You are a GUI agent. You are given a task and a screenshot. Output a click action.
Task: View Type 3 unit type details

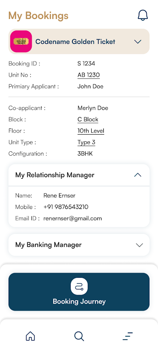(86, 142)
